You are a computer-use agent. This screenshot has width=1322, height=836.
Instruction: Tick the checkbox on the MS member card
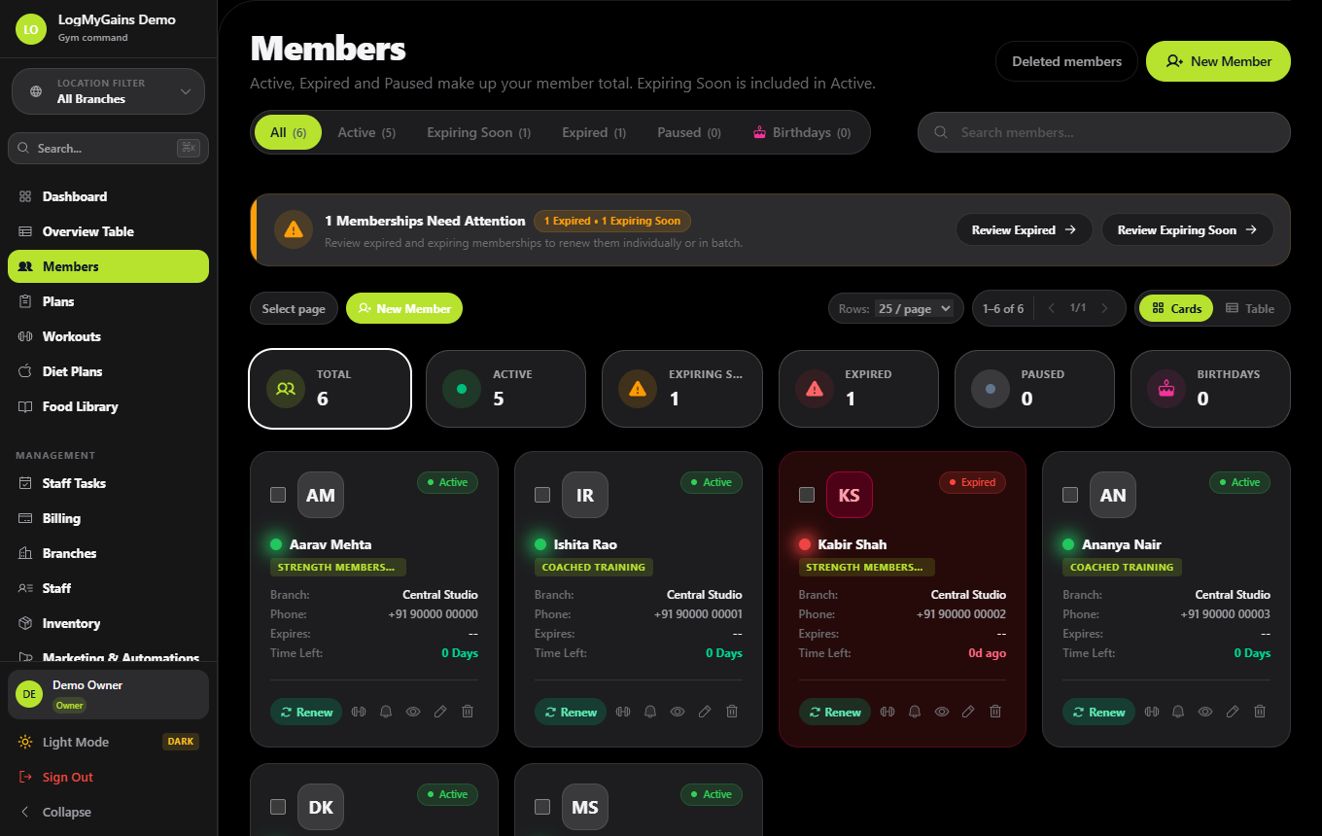point(542,807)
